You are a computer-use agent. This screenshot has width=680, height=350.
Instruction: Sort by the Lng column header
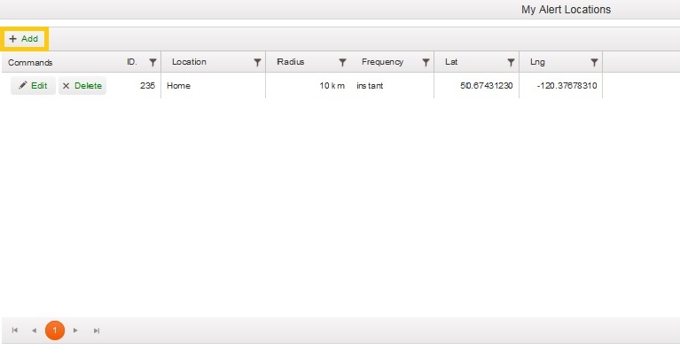[x=537, y=62]
